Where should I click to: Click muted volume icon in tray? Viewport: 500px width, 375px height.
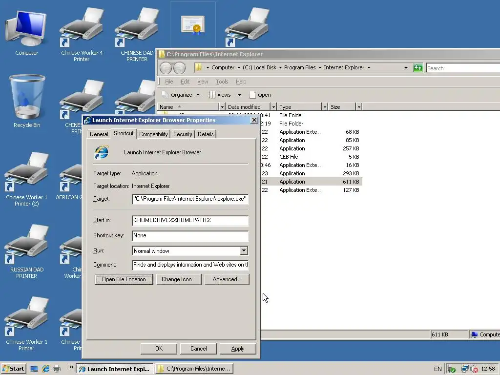474,369
